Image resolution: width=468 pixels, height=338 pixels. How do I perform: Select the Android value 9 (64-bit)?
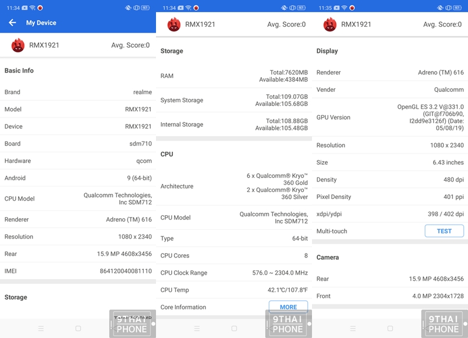tap(139, 178)
